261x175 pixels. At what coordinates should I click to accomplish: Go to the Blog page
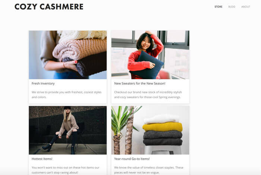click(x=232, y=7)
